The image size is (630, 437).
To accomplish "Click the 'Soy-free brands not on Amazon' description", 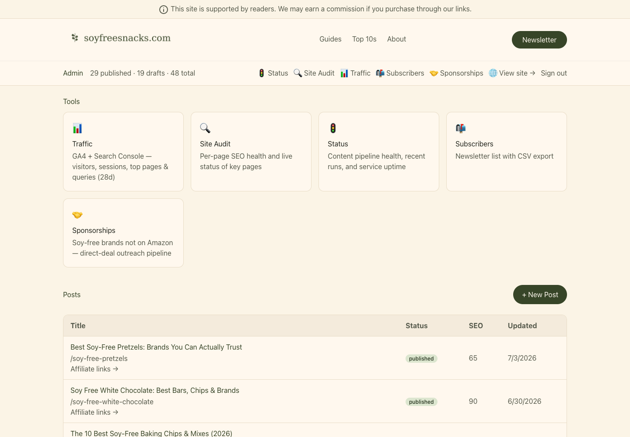I will [x=122, y=248].
